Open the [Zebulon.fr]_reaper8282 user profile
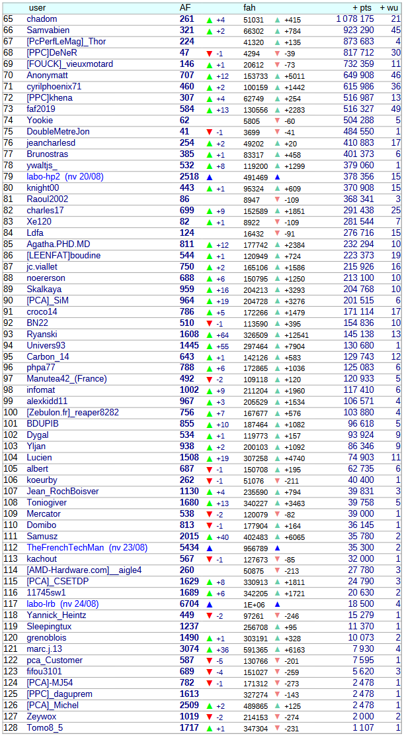Image resolution: width=404 pixels, height=736 pixels. tap(73, 413)
